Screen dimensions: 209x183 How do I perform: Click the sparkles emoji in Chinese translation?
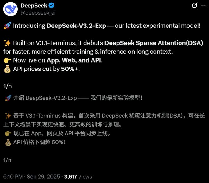[8, 116]
